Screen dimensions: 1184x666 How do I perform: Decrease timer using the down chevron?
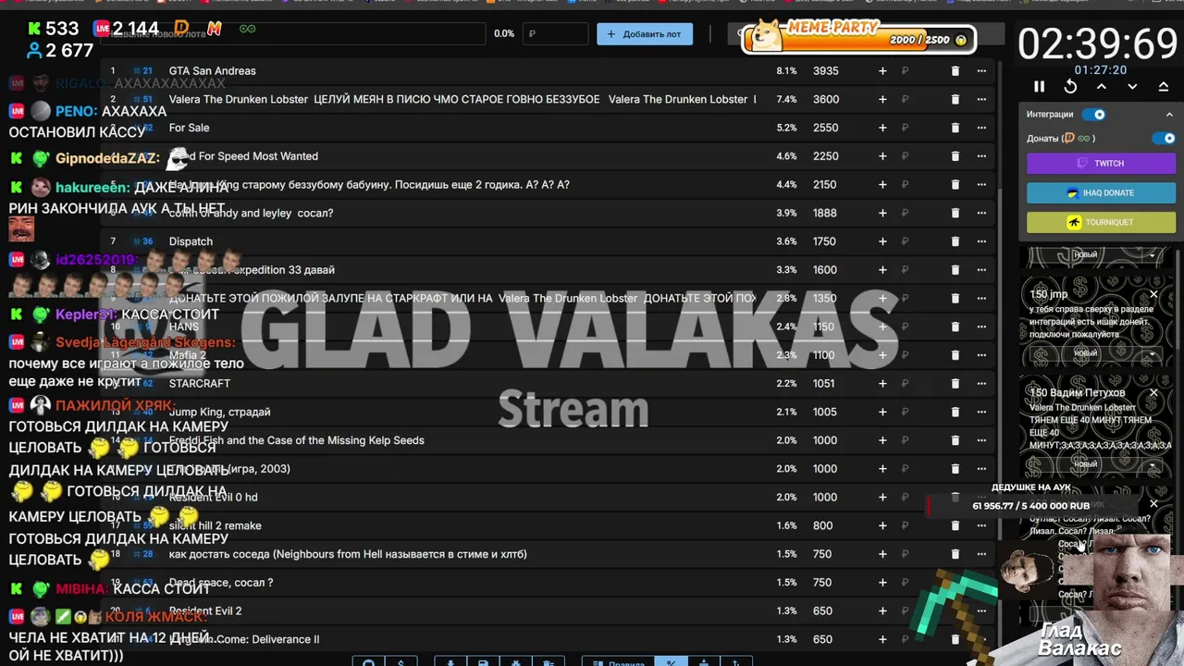click(1132, 86)
